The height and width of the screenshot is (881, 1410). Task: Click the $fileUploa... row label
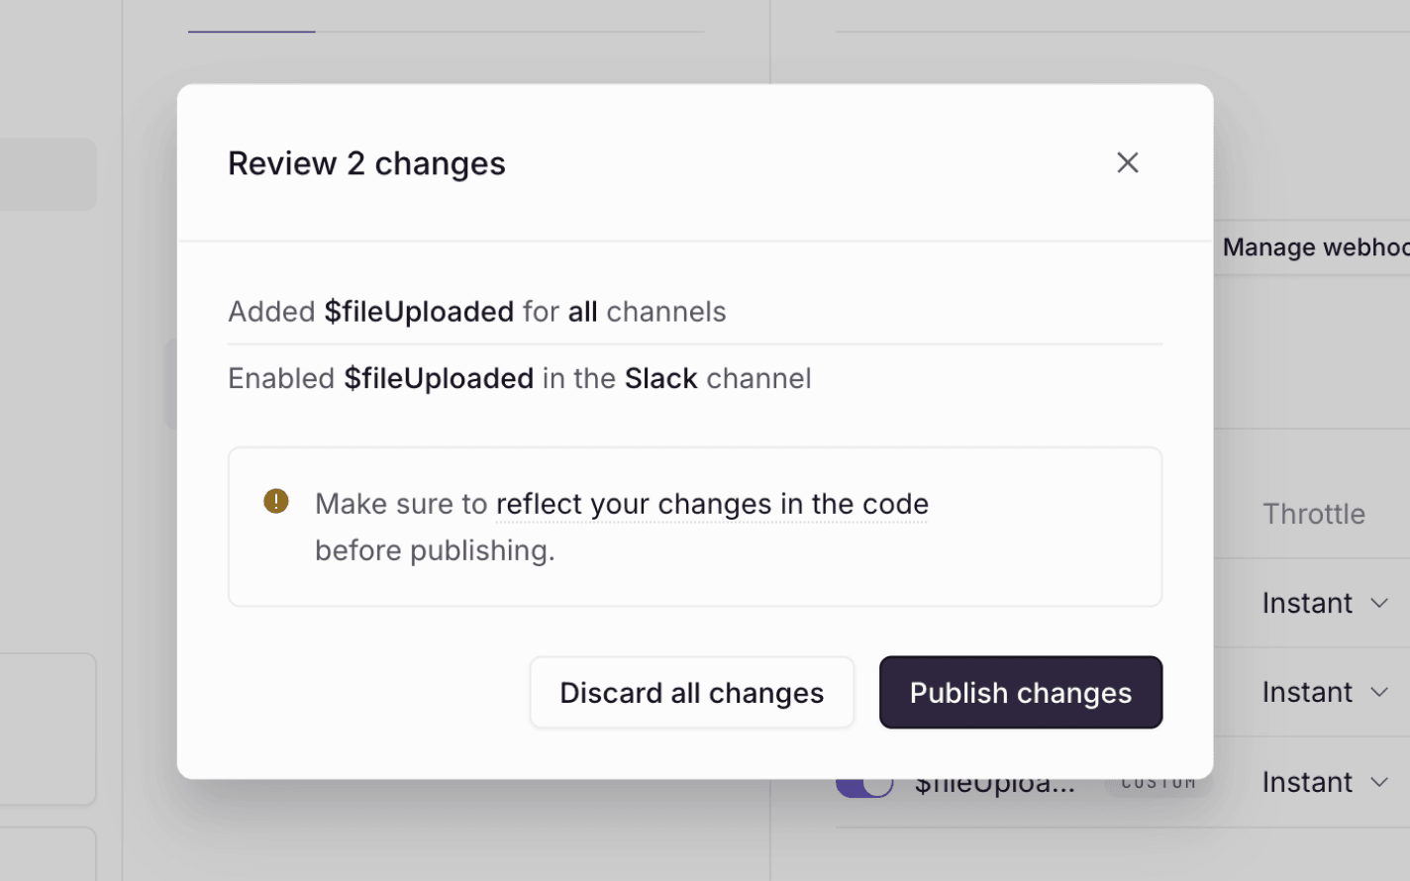coord(993,781)
